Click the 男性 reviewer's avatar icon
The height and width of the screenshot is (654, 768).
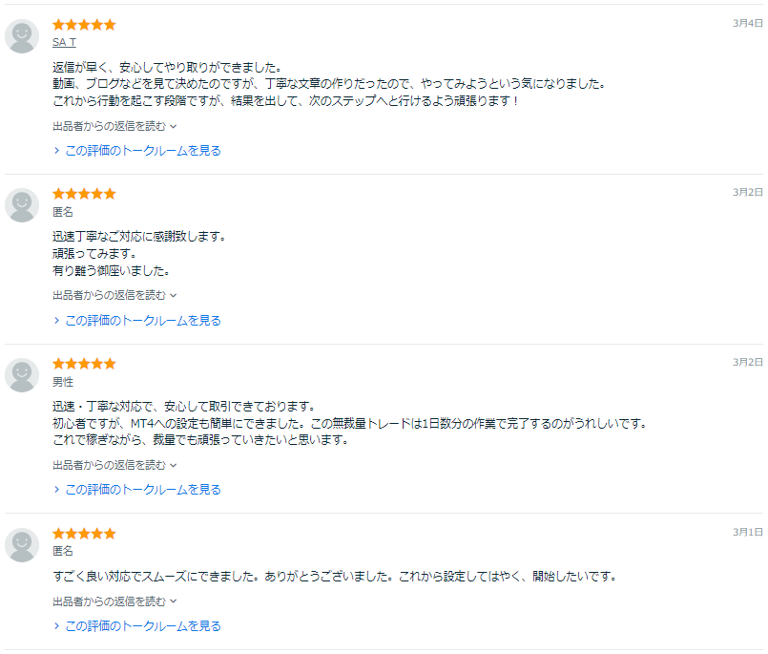coord(22,375)
